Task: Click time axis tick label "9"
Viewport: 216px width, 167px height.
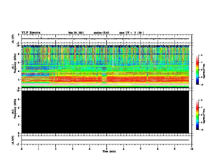Action: coord(175,149)
